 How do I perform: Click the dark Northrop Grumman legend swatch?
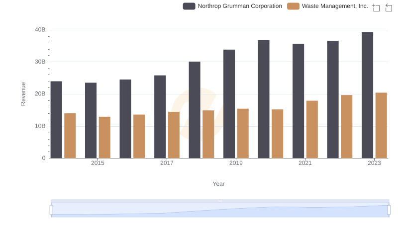click(189, 6)
